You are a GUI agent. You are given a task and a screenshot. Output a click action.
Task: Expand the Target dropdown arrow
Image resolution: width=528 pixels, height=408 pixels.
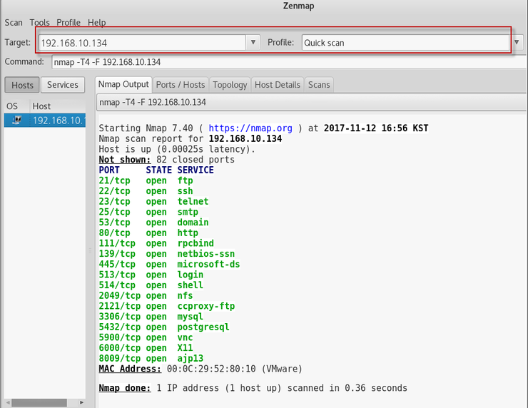click(x=253, y=42)
